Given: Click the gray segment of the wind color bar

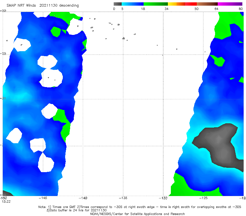Looking at the screenshot, I should [x=118, y=4].
